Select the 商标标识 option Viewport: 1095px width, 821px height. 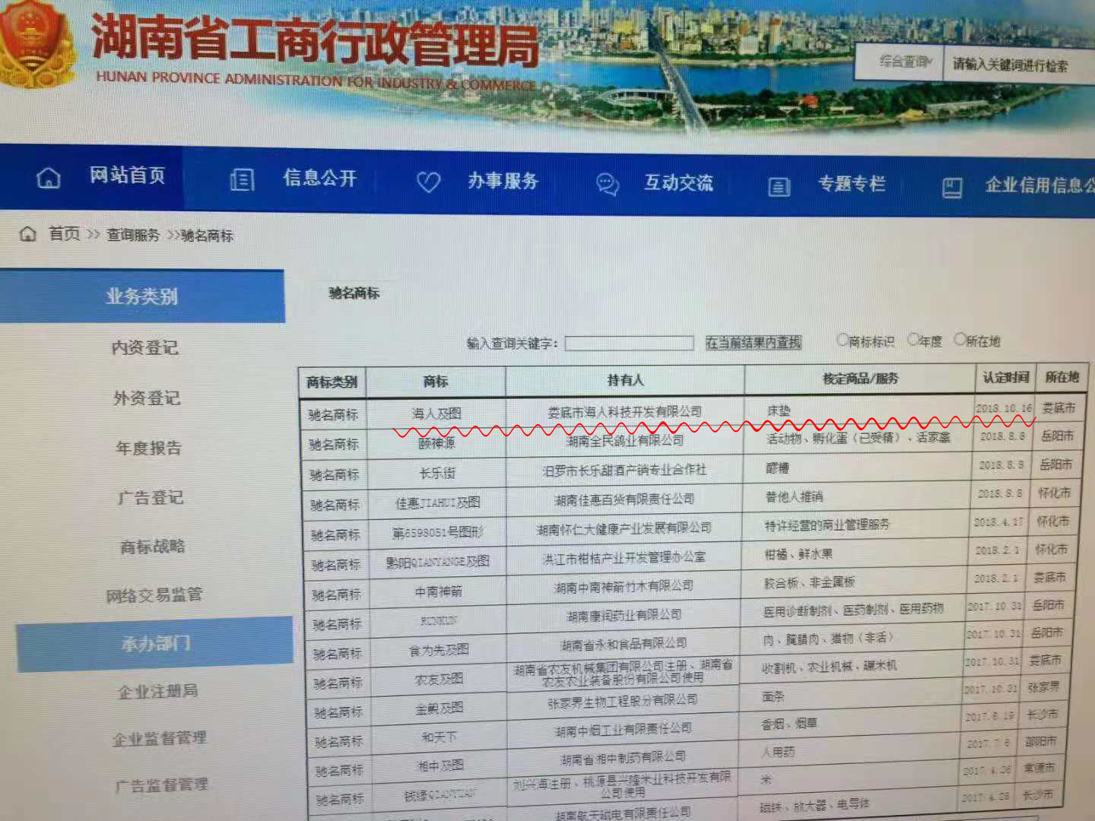click(x=841, y=340)
